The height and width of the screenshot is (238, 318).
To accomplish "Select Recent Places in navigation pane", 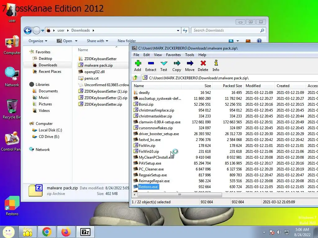I will pyautogui.click(x=50, y=72).
